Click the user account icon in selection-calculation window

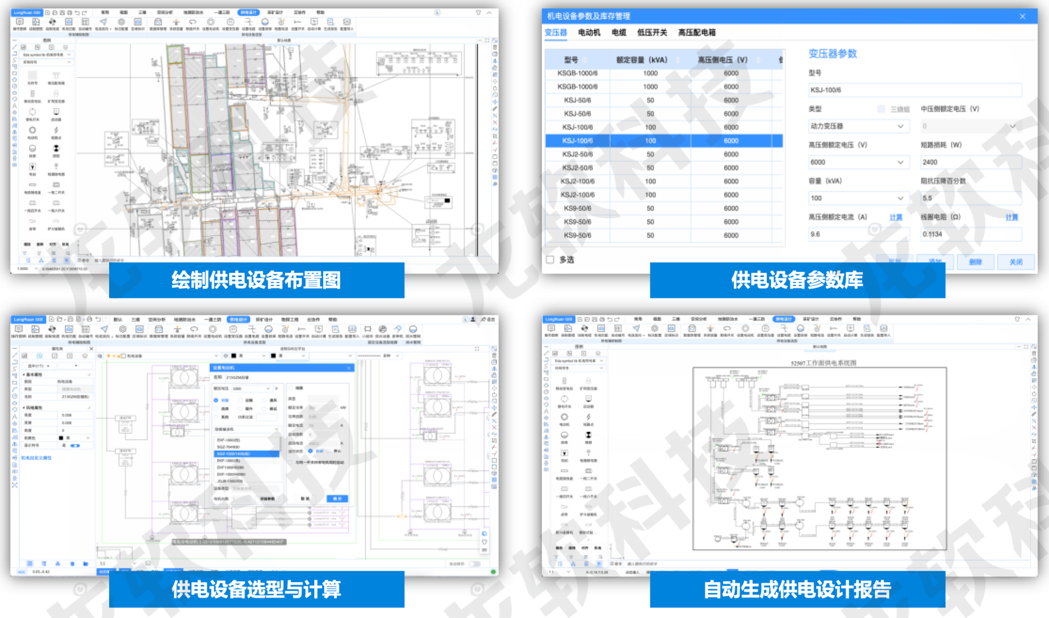point(473,319)
